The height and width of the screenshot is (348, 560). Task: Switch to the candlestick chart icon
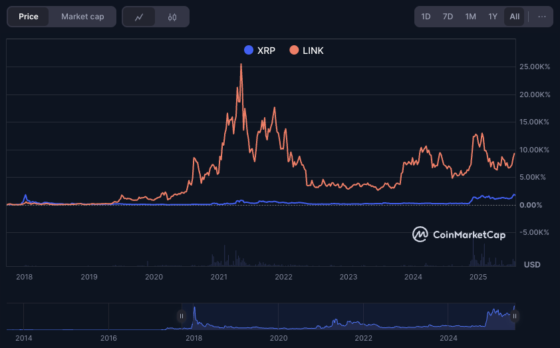(172, 17)
